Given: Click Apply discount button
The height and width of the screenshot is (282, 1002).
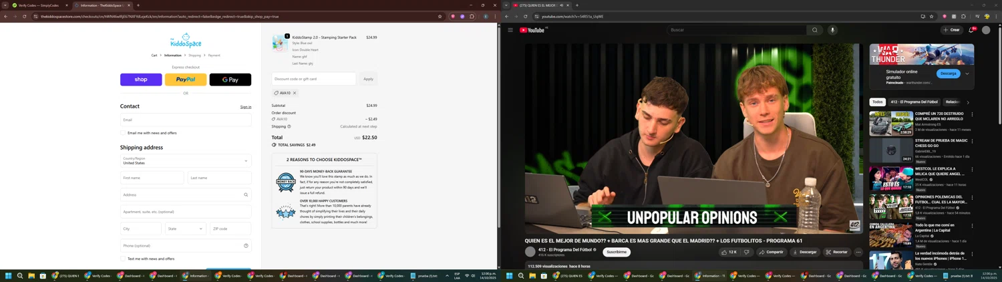Looking at the screenshot, I should [x=368, y=79].
